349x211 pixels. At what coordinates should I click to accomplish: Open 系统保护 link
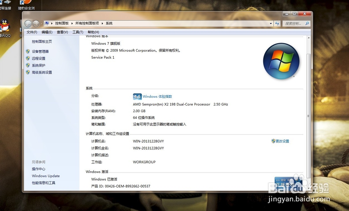click(x=38, y=65)
